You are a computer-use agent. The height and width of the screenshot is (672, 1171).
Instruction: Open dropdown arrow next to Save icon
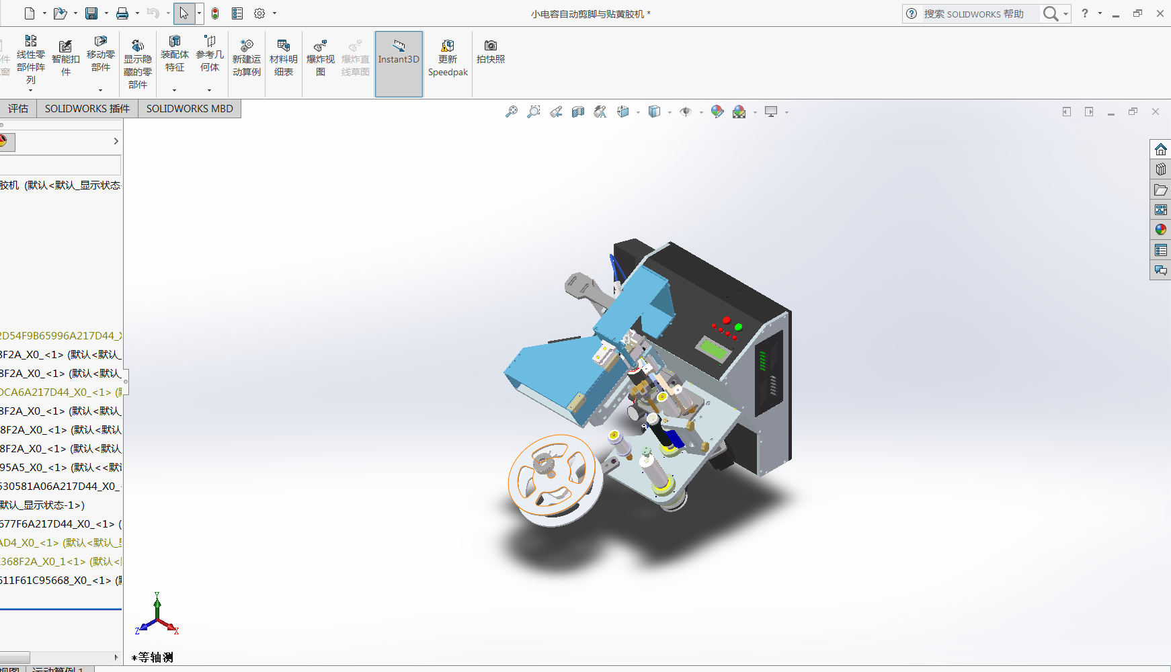point(106,13)
